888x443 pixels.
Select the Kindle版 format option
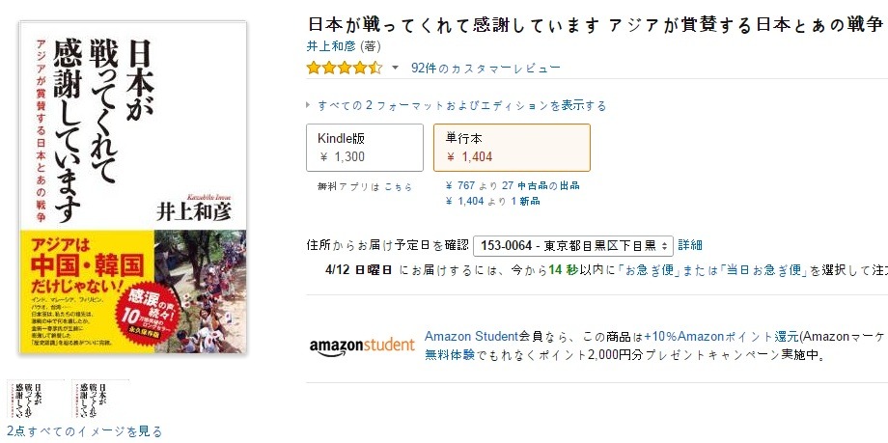click(364, 147)
